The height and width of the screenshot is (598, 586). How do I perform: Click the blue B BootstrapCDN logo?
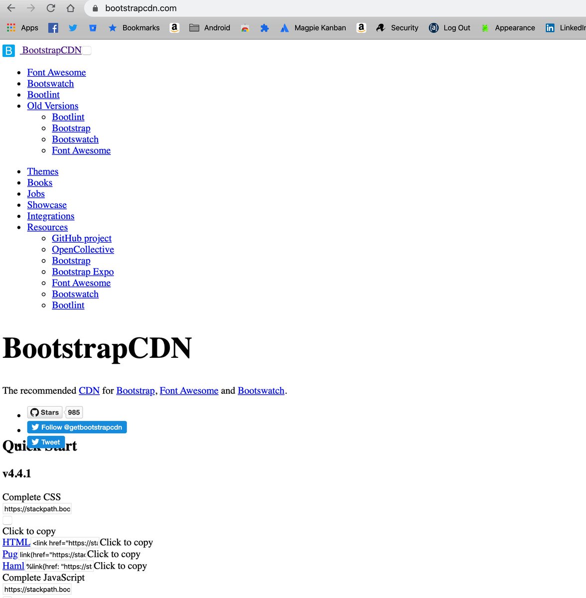pyautogui.click(x=8, y=50)
